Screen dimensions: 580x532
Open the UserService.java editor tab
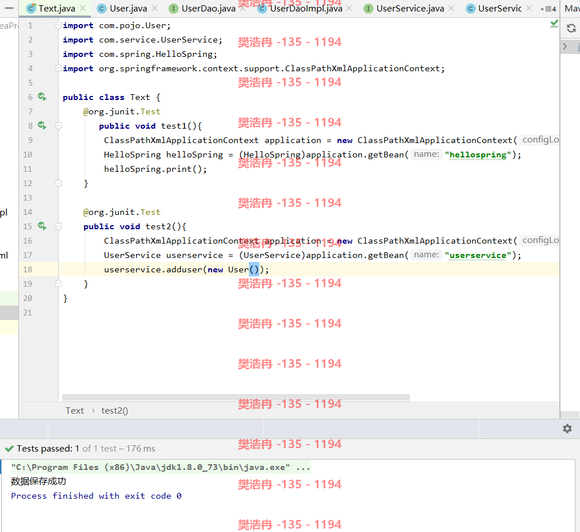(x=410, y=8)
